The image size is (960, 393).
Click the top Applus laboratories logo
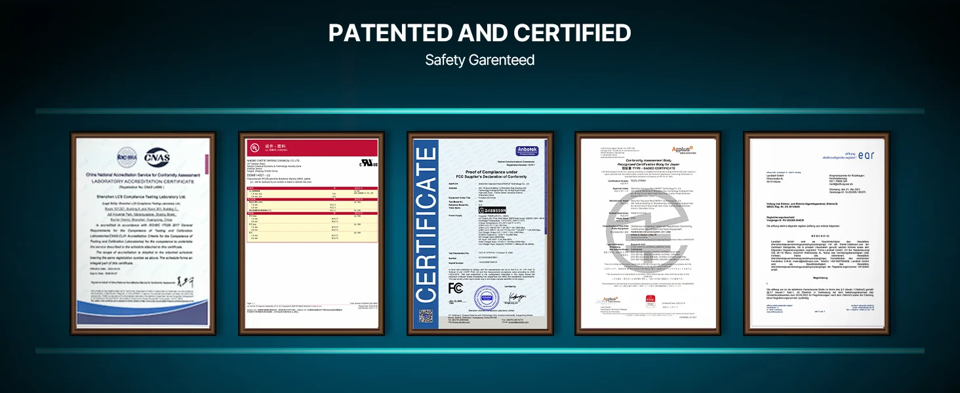pos(685,150)
